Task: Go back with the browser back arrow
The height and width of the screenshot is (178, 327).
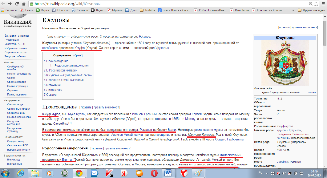Action: coord(3,4)
